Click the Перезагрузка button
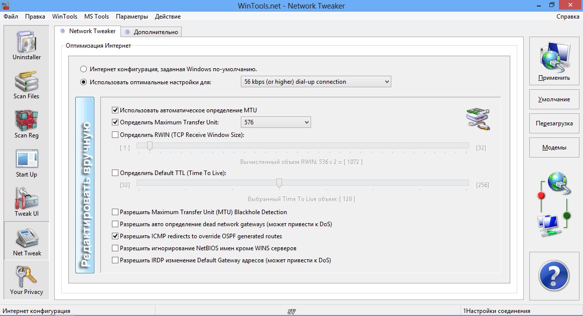The image size is (583, 316). [x=554, y=123]
